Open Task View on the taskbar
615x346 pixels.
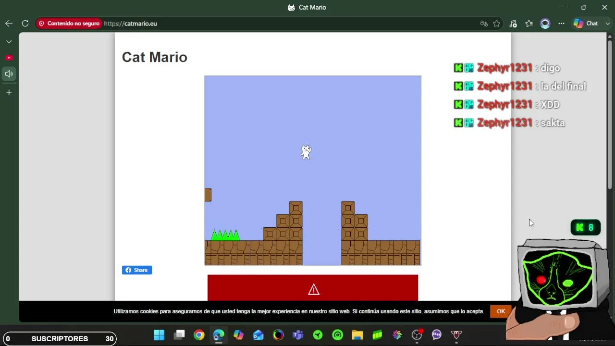179,335
